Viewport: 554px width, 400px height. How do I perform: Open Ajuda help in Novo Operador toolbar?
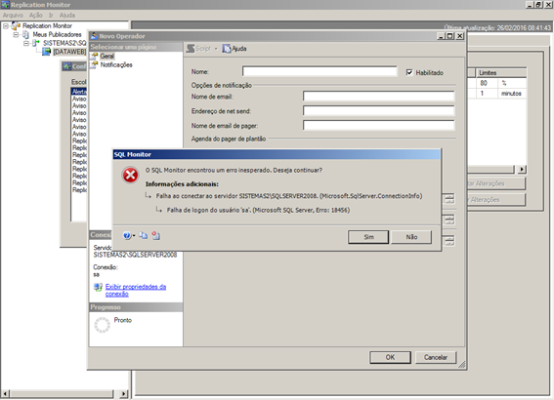(234, 49)
